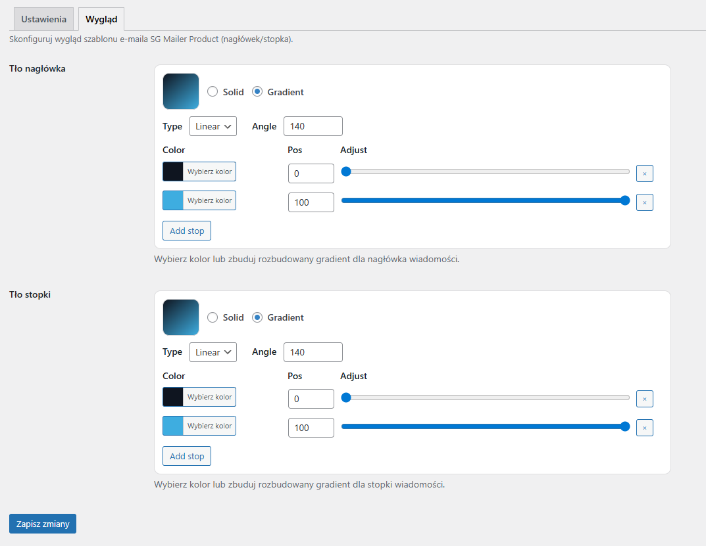
Task: Click Add stop in Tło stopki
Action: (187, 456)
